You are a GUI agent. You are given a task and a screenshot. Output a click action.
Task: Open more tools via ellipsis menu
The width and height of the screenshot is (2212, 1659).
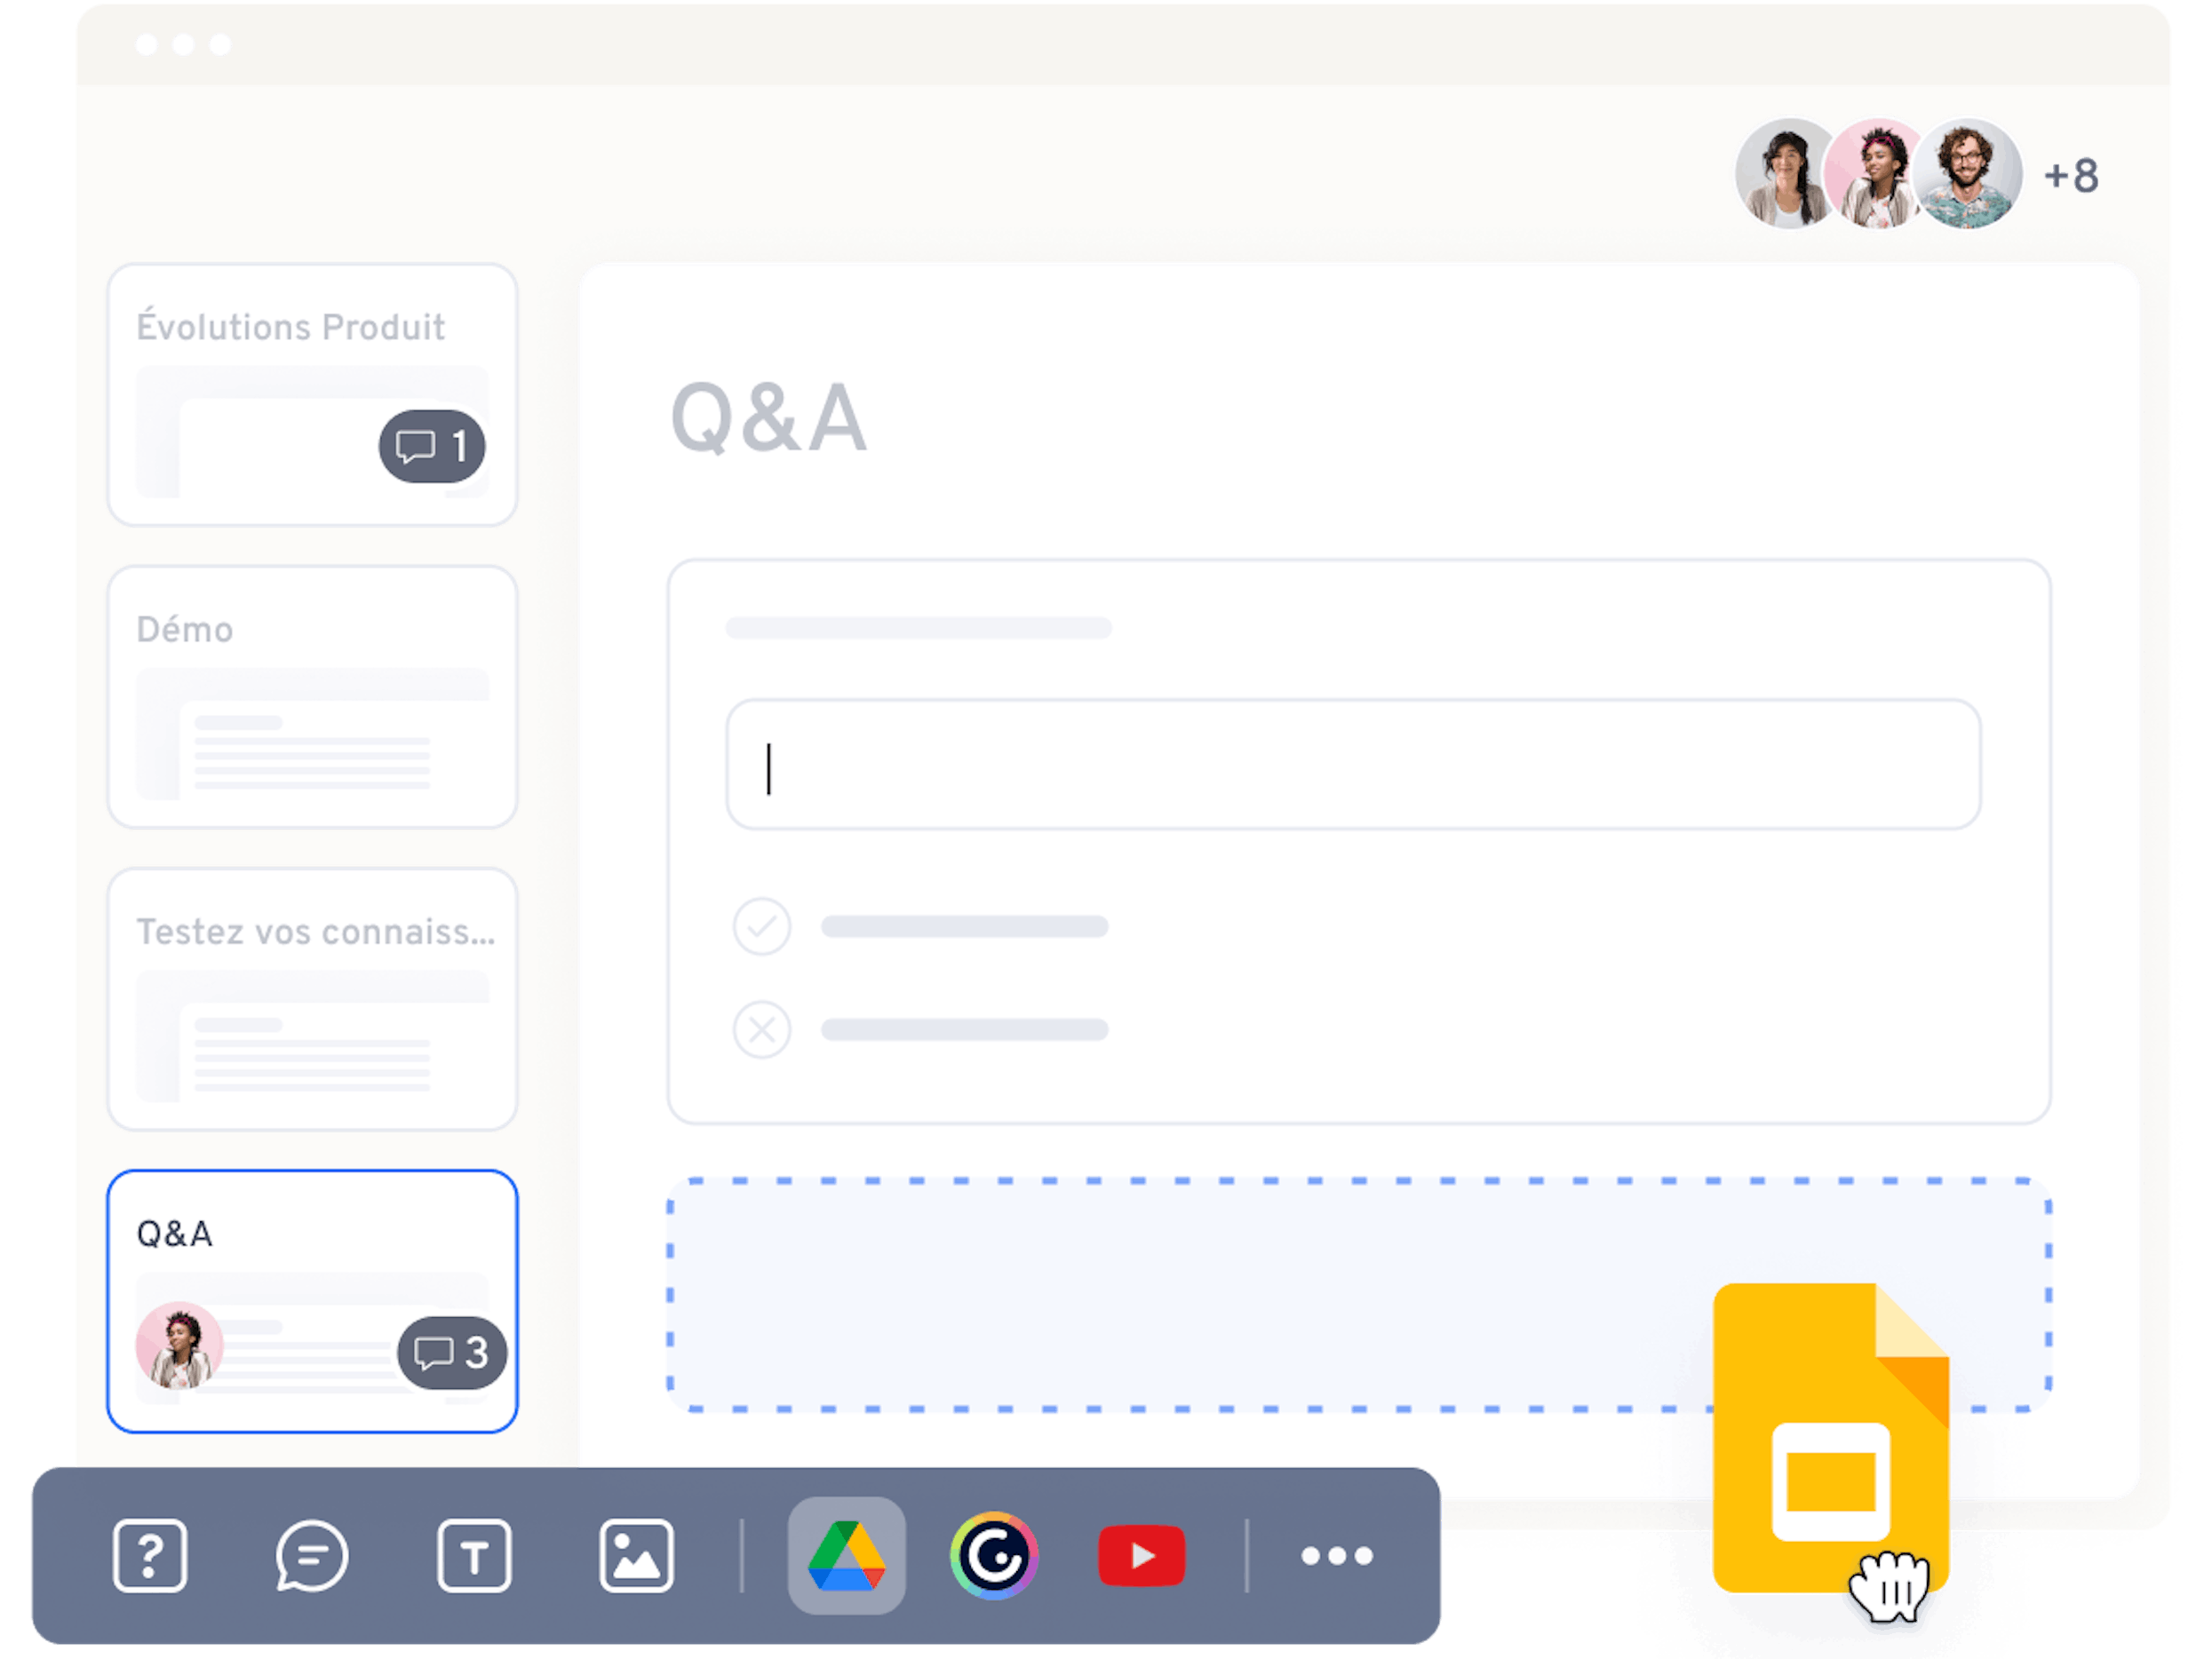[1337, 1556]
